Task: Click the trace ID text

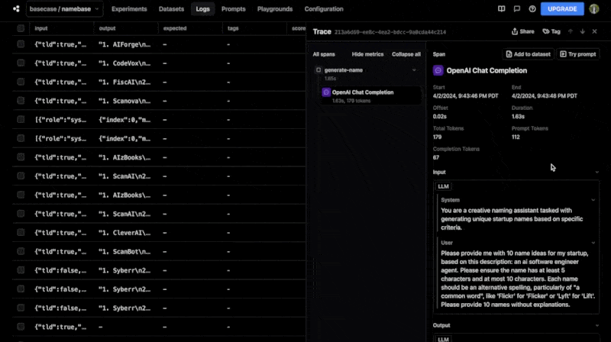Action: pyautogui.click(x=390, y=32)
